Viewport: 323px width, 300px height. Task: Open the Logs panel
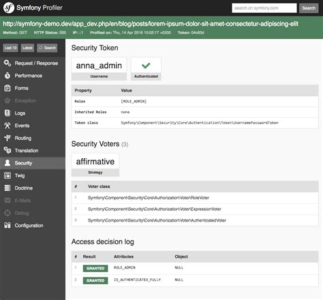coord(33,113)
